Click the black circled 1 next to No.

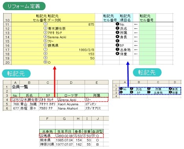[118, 24]
